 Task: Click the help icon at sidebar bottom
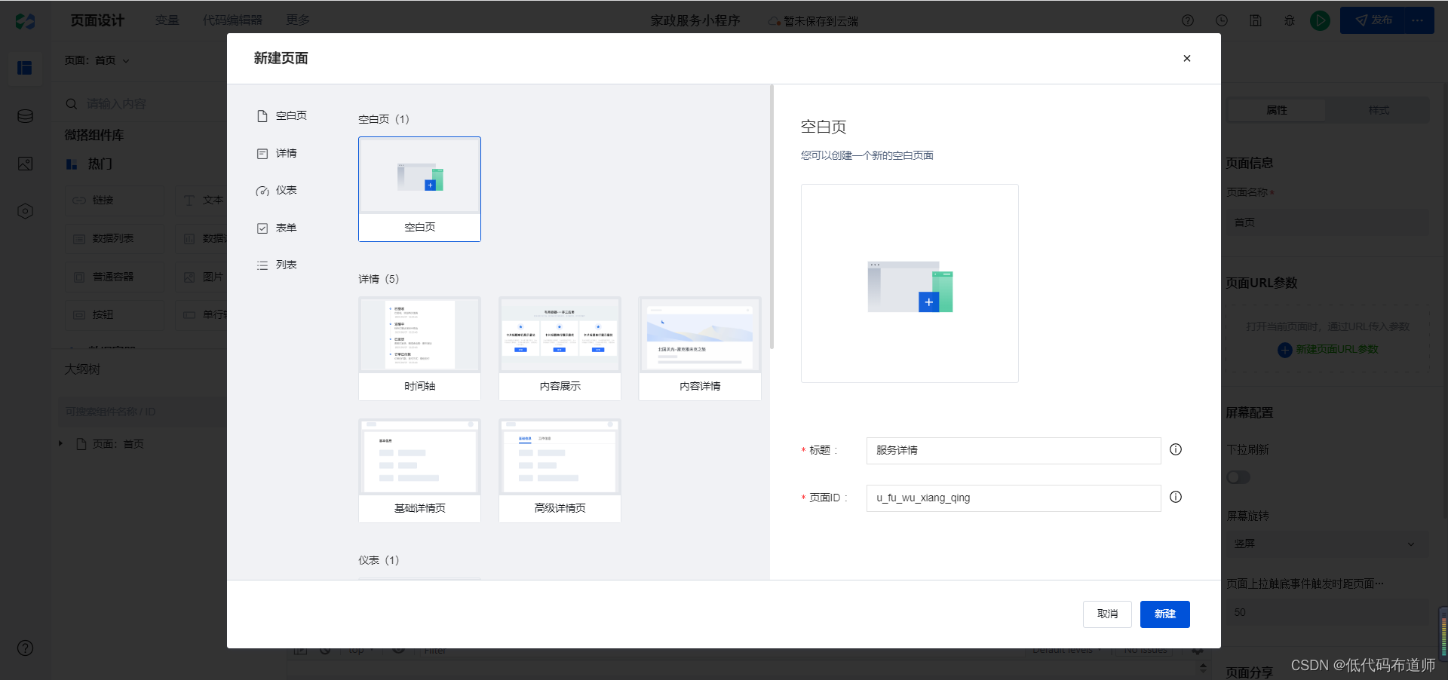coord(25,648)
